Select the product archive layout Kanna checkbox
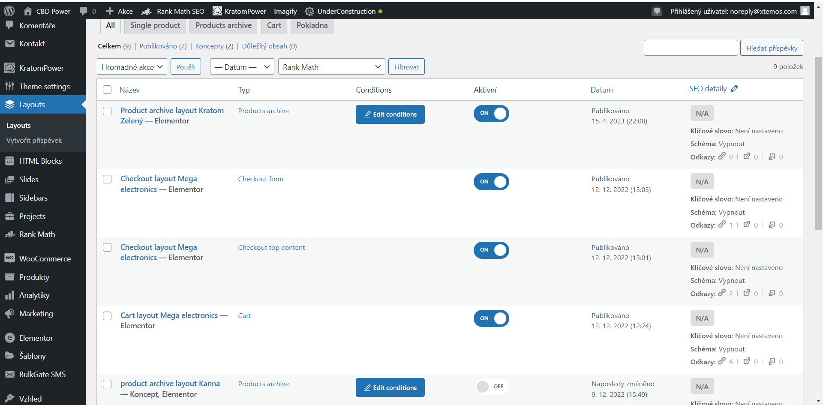Screen dimensions: 823x405 pos(107,384)
